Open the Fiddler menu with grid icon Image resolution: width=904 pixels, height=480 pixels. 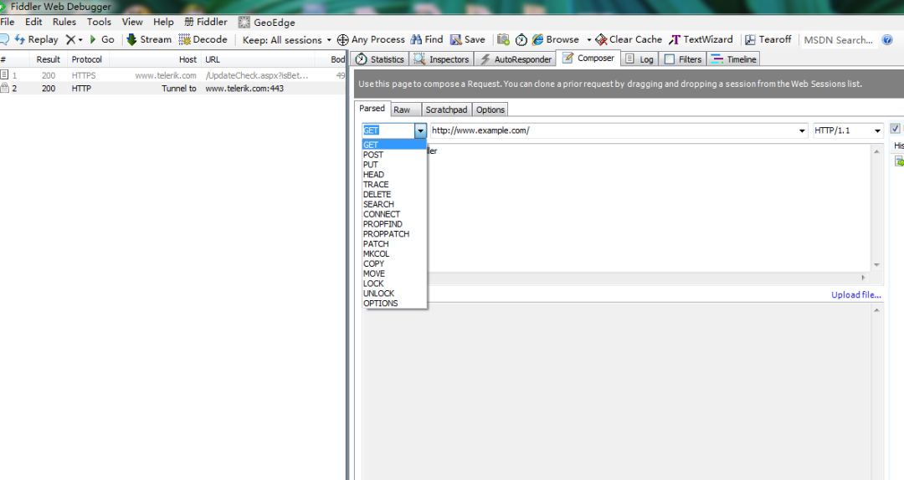pos(206,22)
